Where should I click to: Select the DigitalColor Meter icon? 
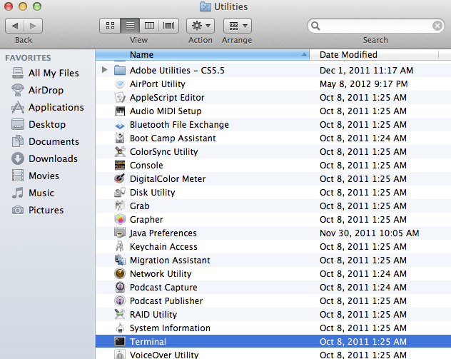tap(120, 178)
